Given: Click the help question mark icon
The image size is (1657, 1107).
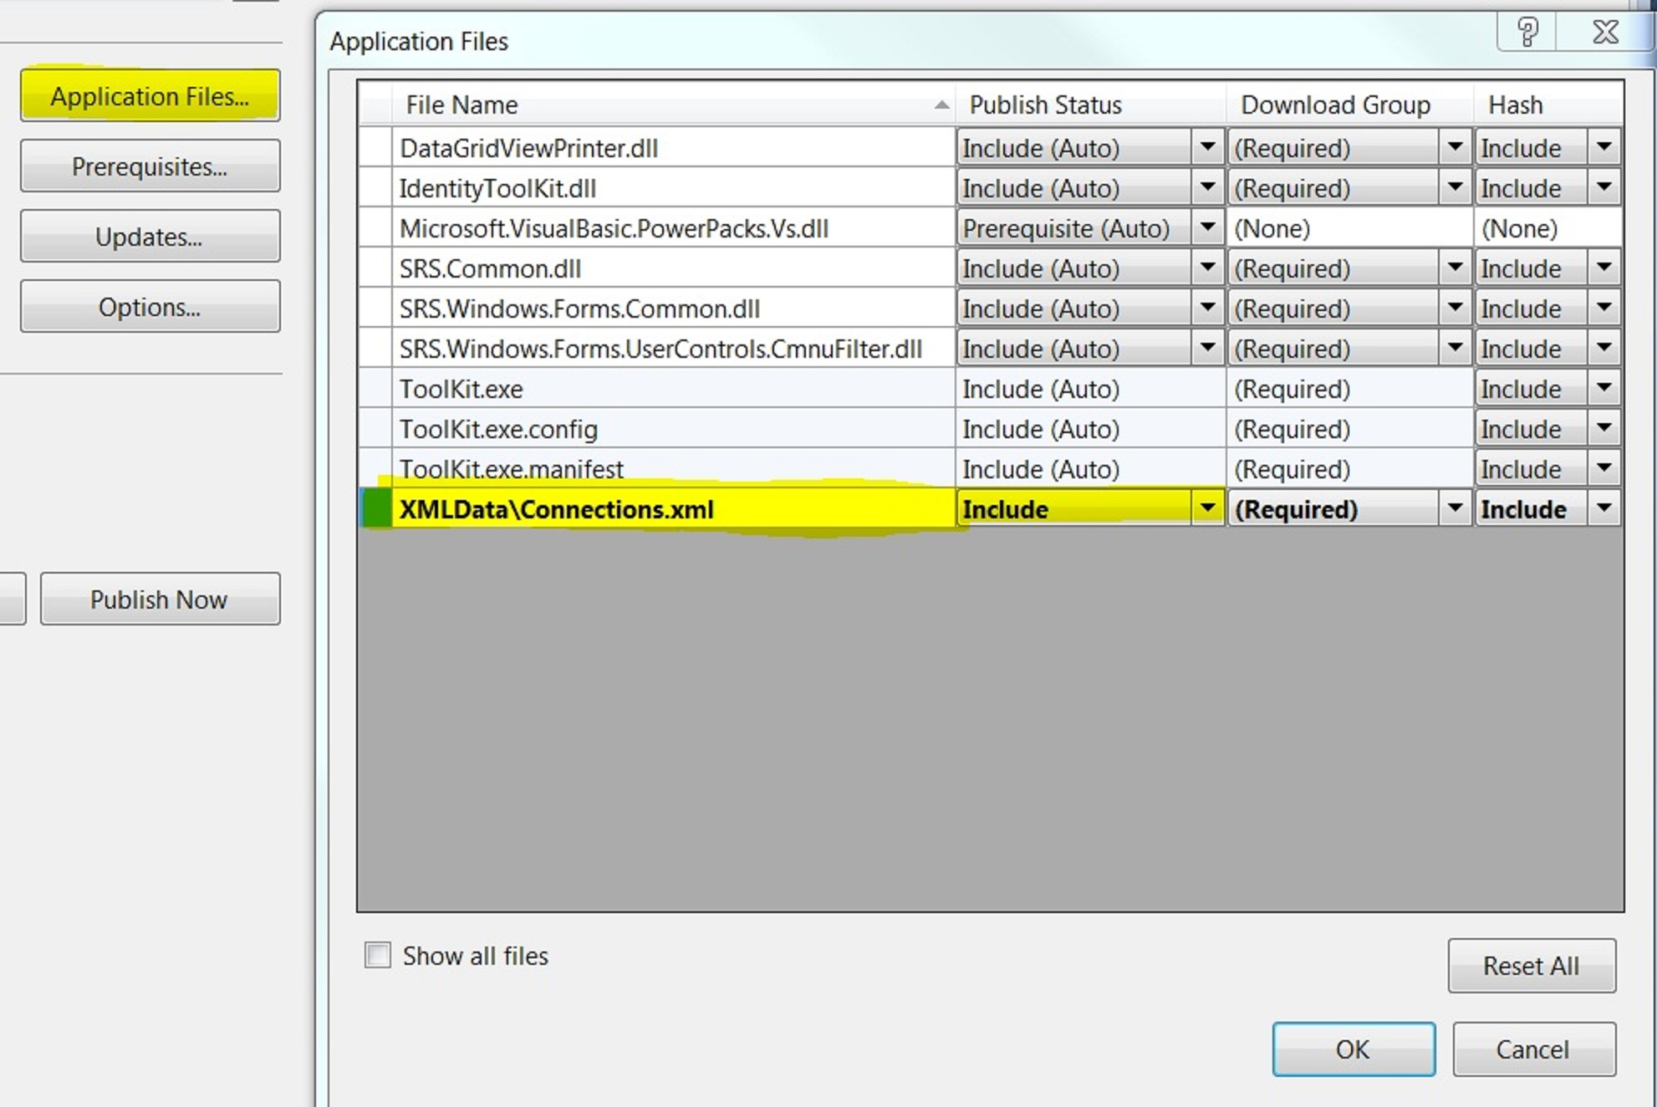Looking at the screenshot, I should 1527,33.
